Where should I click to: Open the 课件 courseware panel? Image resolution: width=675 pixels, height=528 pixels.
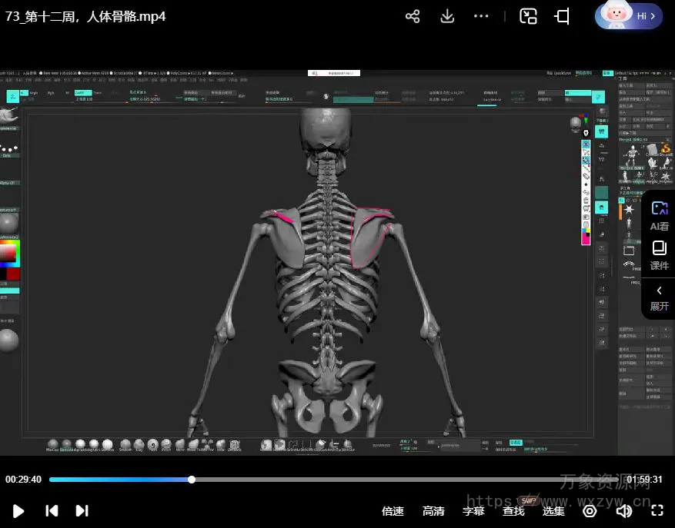click(x=660, y=255)
